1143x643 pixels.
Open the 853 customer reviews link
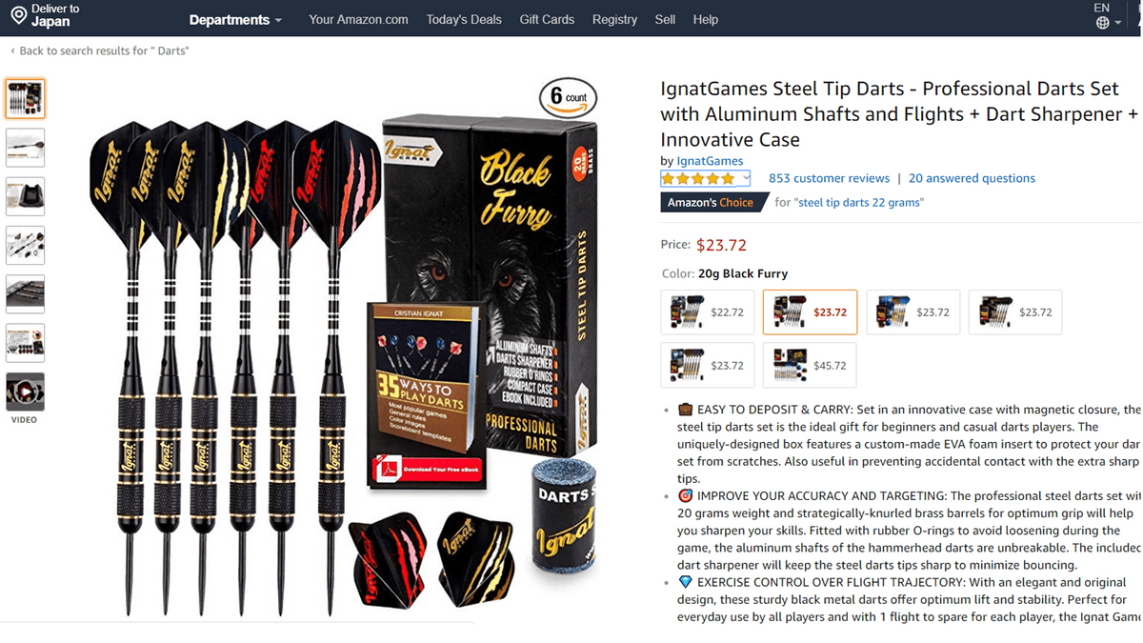[829, 178]
